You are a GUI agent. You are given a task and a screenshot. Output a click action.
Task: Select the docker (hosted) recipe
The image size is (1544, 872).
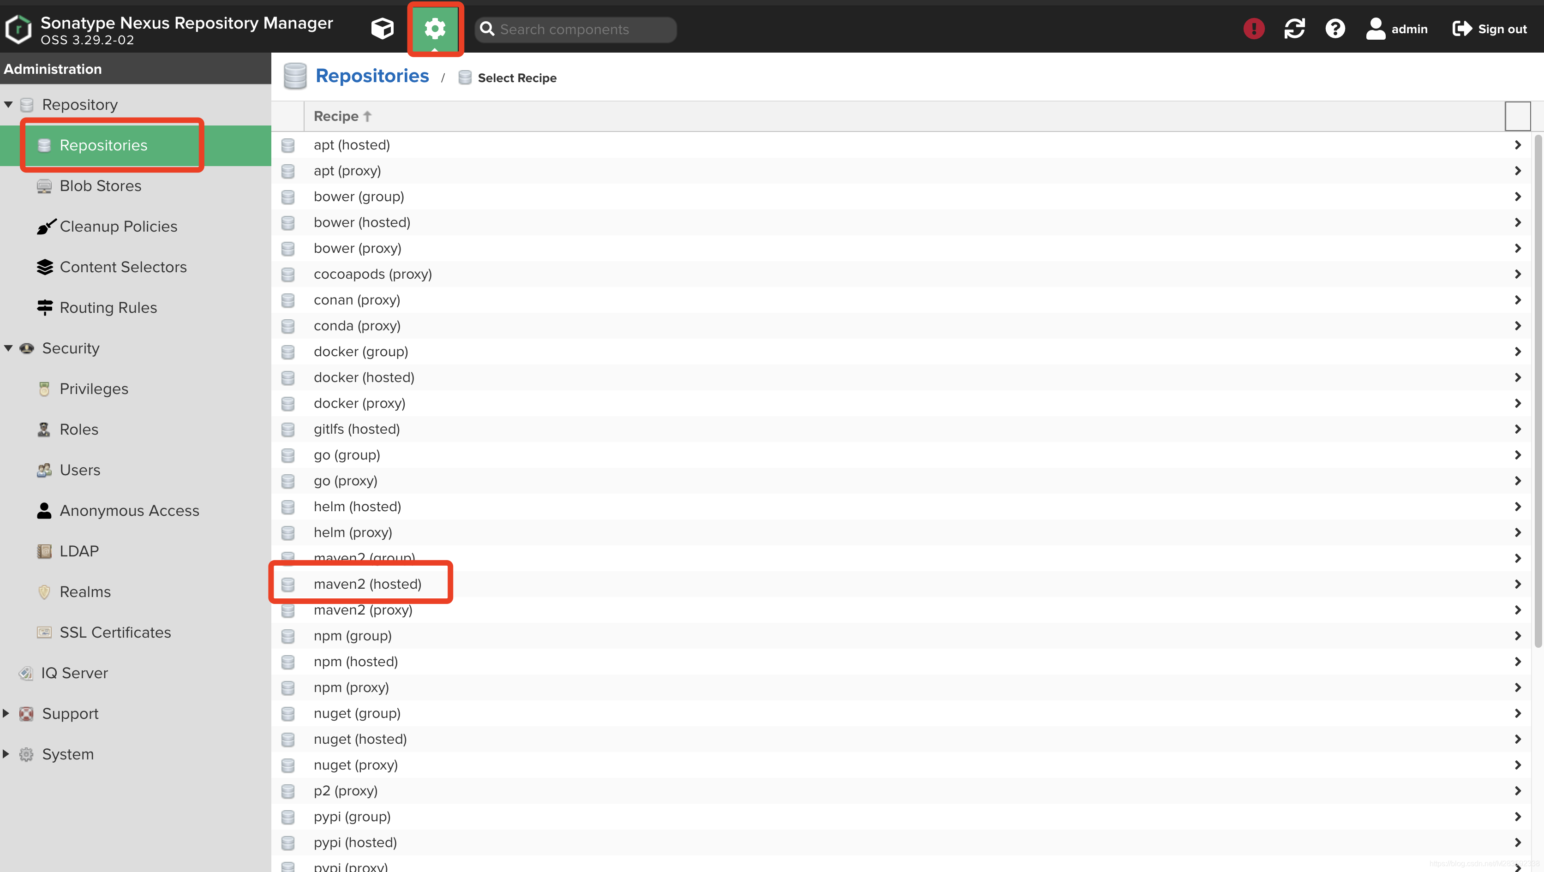coord(902,377)
